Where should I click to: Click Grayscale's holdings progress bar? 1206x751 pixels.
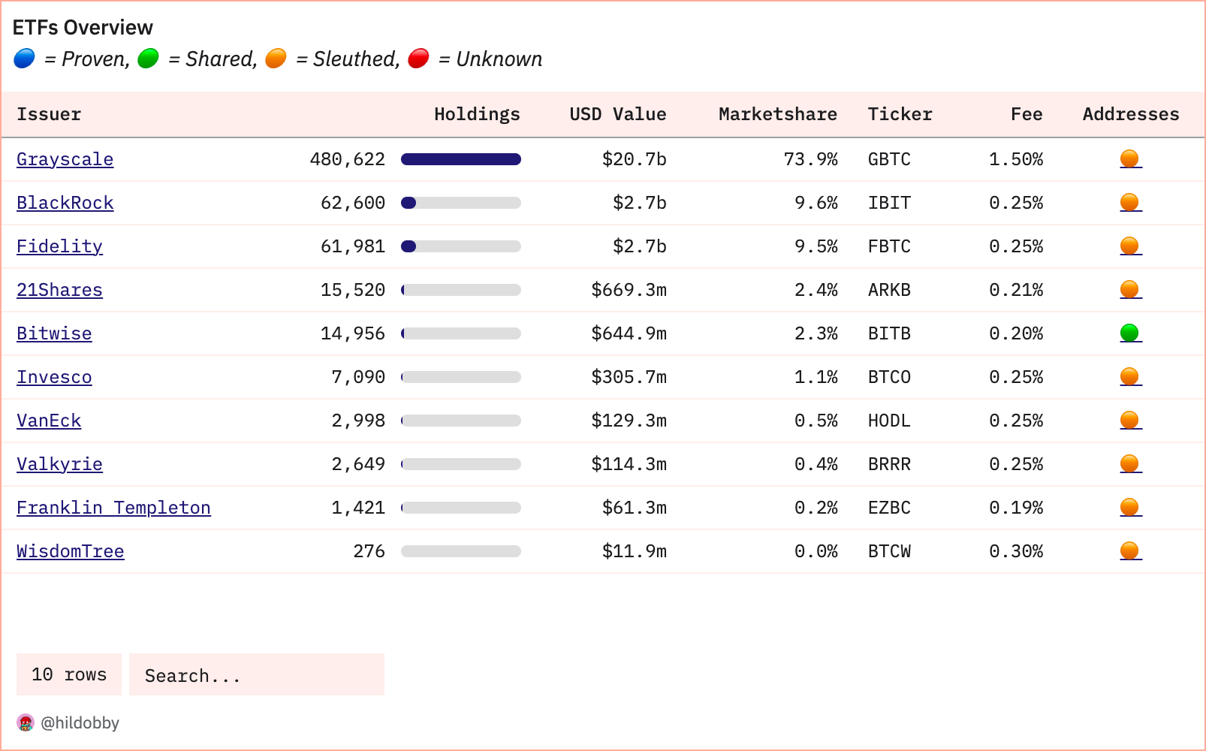click(x=461, y=159)
